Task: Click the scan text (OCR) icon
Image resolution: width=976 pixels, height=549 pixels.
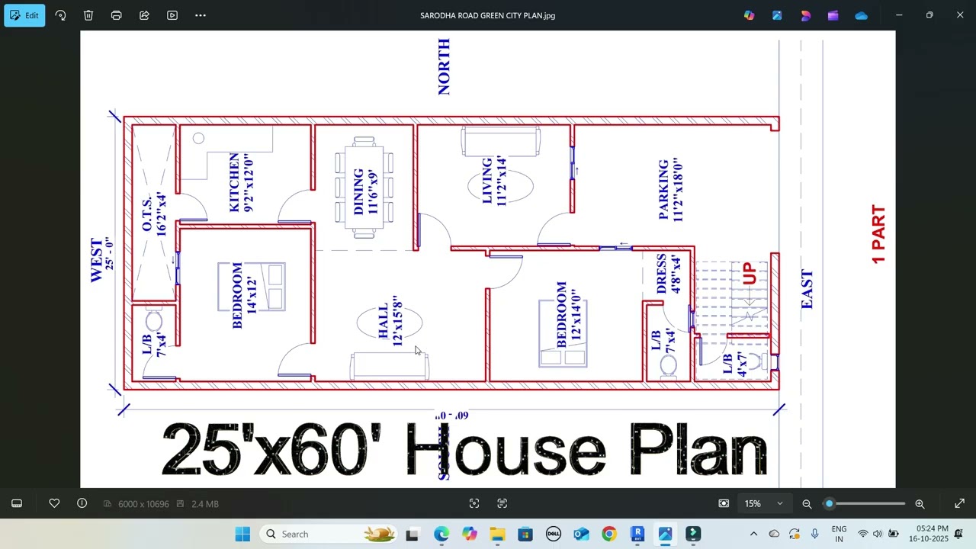Action: [502, 503]
